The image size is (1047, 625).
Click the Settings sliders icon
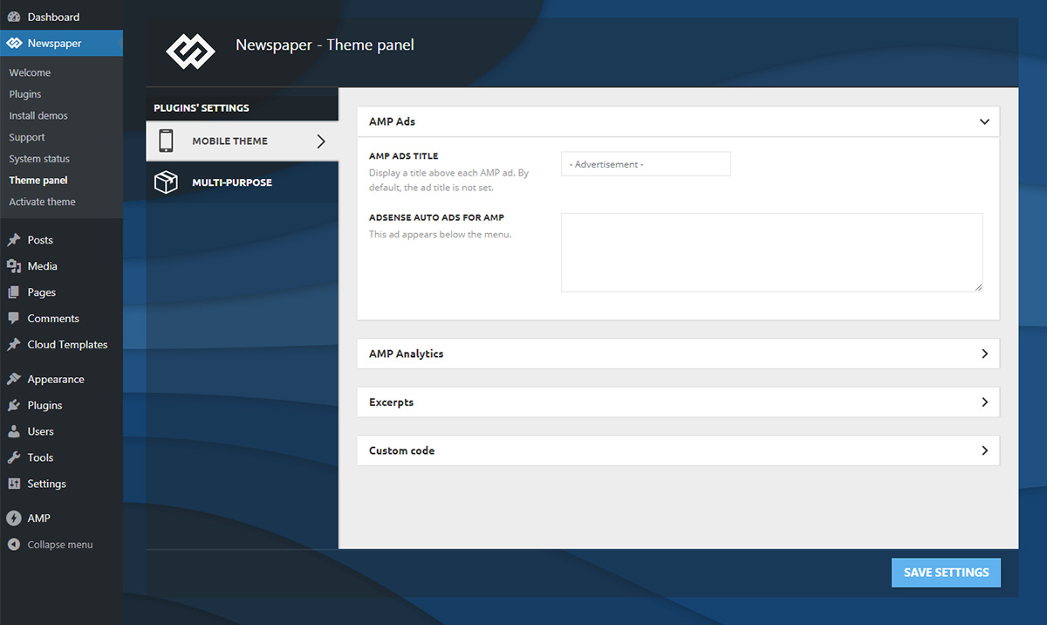pos(14,484)
